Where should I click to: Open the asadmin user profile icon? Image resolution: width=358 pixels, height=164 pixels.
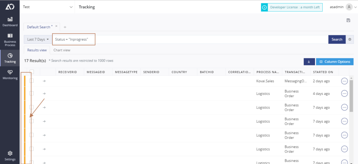coord(349,7)
